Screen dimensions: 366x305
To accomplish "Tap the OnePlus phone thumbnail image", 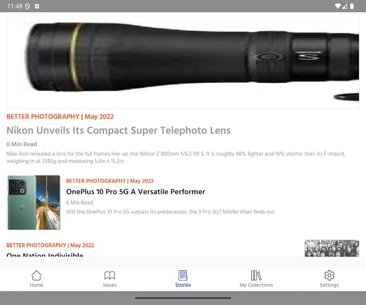I will click(x=34, y=203).
